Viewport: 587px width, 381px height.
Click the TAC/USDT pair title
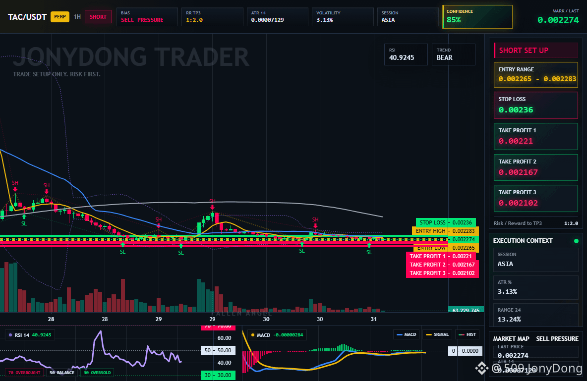[x=27, y=17]
